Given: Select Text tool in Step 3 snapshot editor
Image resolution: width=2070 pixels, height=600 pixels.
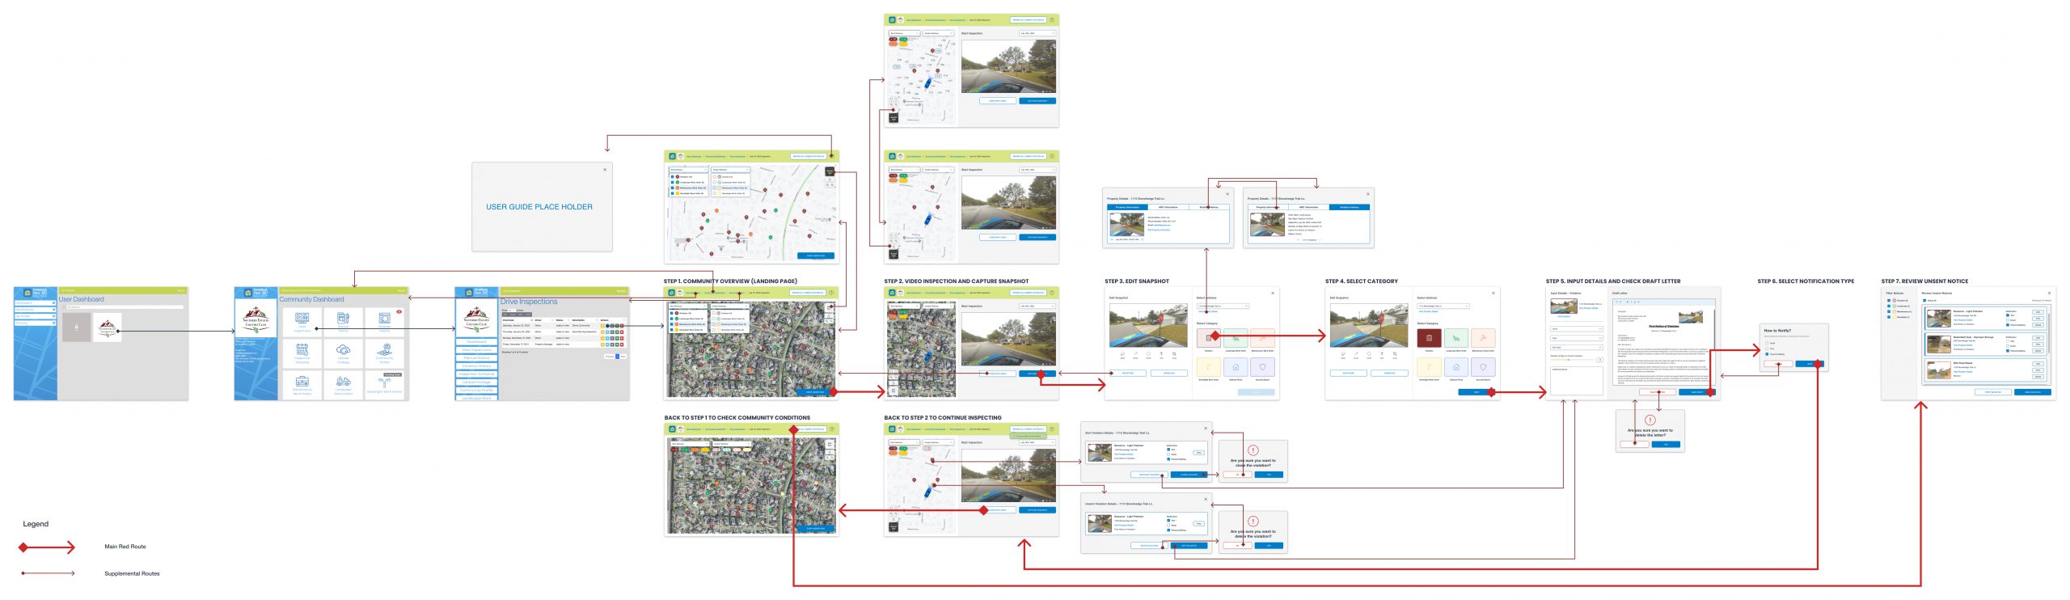Looking at the screenshot, I should (x=1161, y=355).
